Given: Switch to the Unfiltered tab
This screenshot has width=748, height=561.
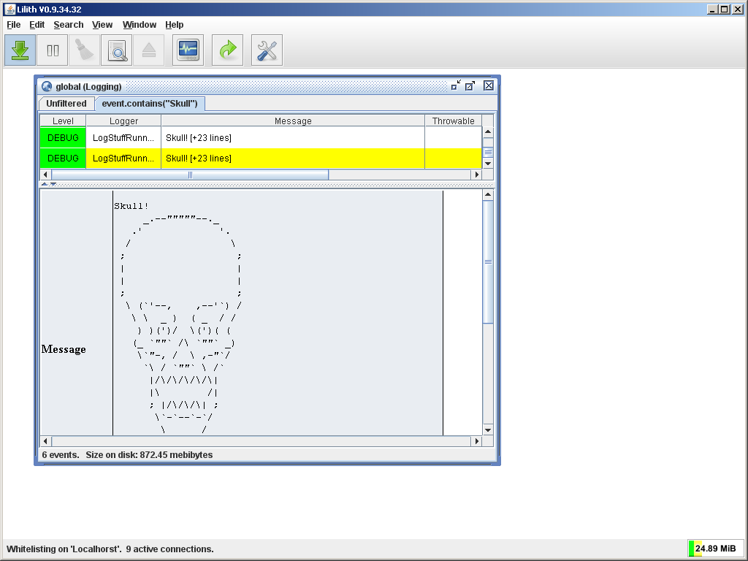Looking at the screenshot, I should pyautogui.click(x=66, y=103).
